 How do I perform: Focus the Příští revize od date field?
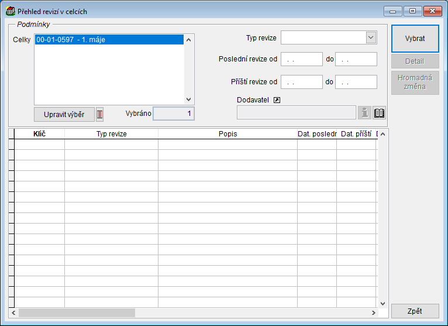(301, 82)
